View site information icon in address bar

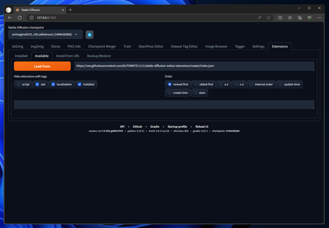(x=32, y=18)
